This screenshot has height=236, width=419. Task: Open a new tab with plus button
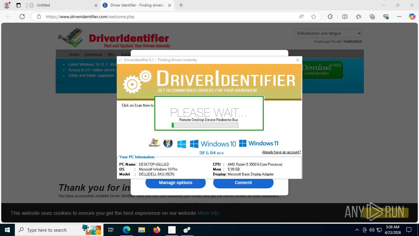pyautogui.click(x=181, y=5)
